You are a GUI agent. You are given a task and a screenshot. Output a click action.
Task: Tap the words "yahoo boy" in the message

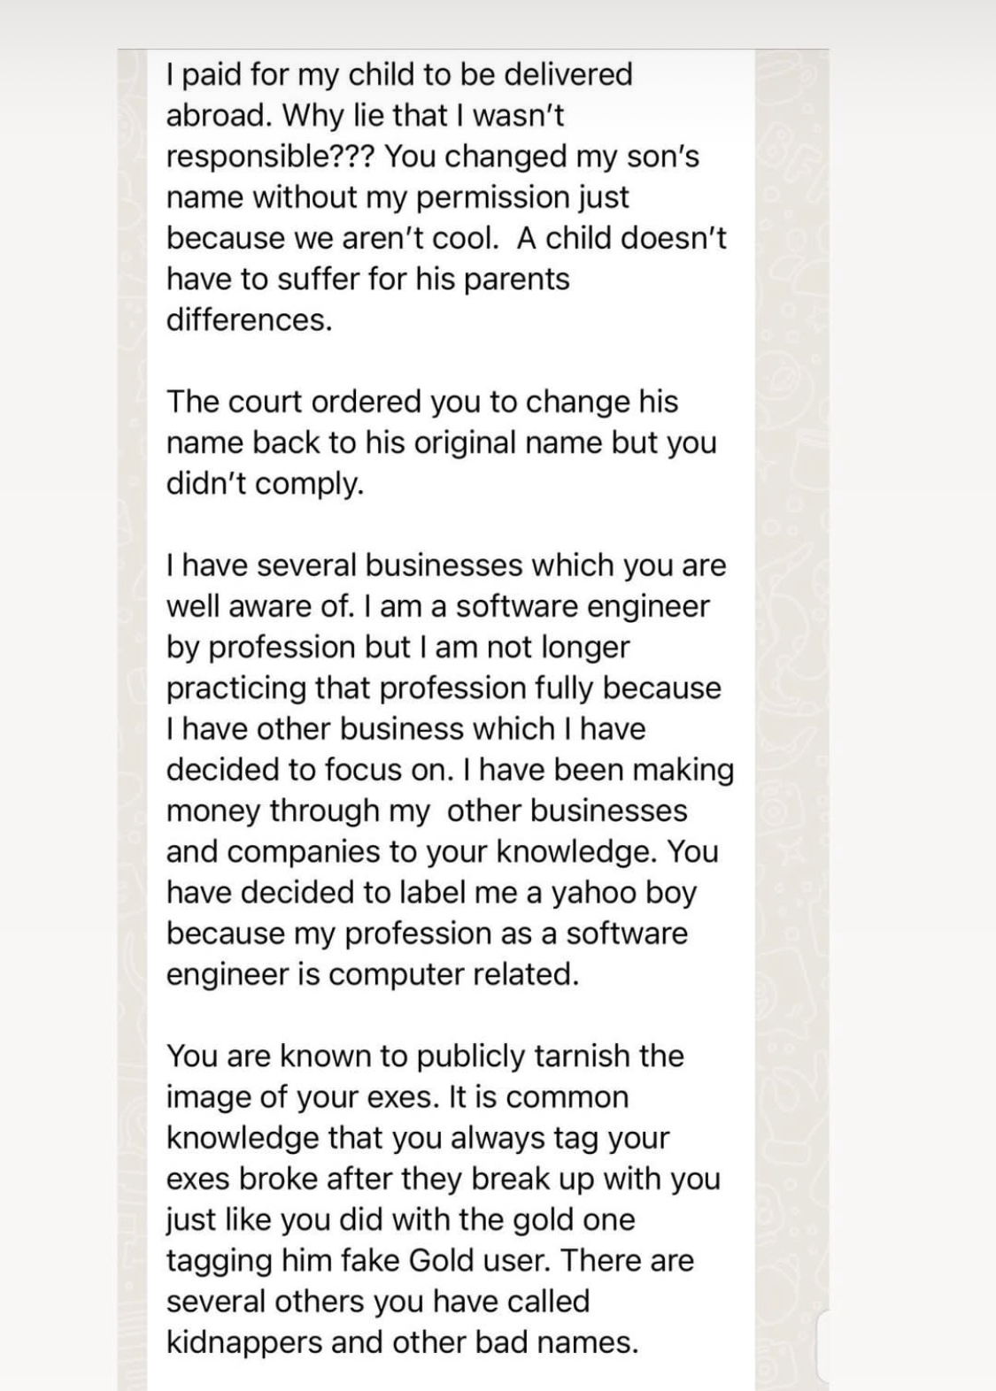click(x=624, y=893)
